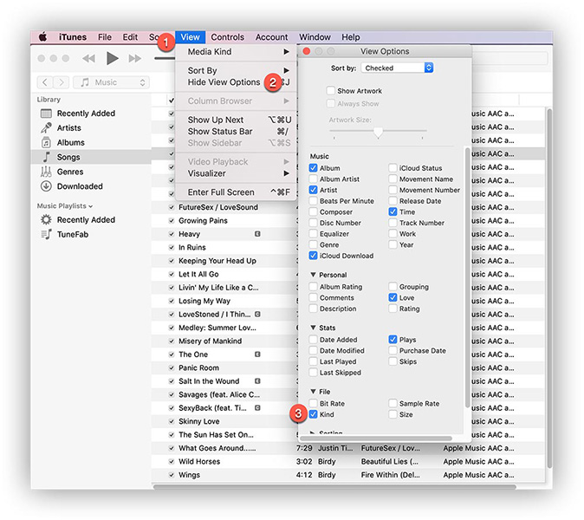This screenshot has height=520, width=584.
Task: Toggle checkbox for Growing Pains song
Action: 172,220
